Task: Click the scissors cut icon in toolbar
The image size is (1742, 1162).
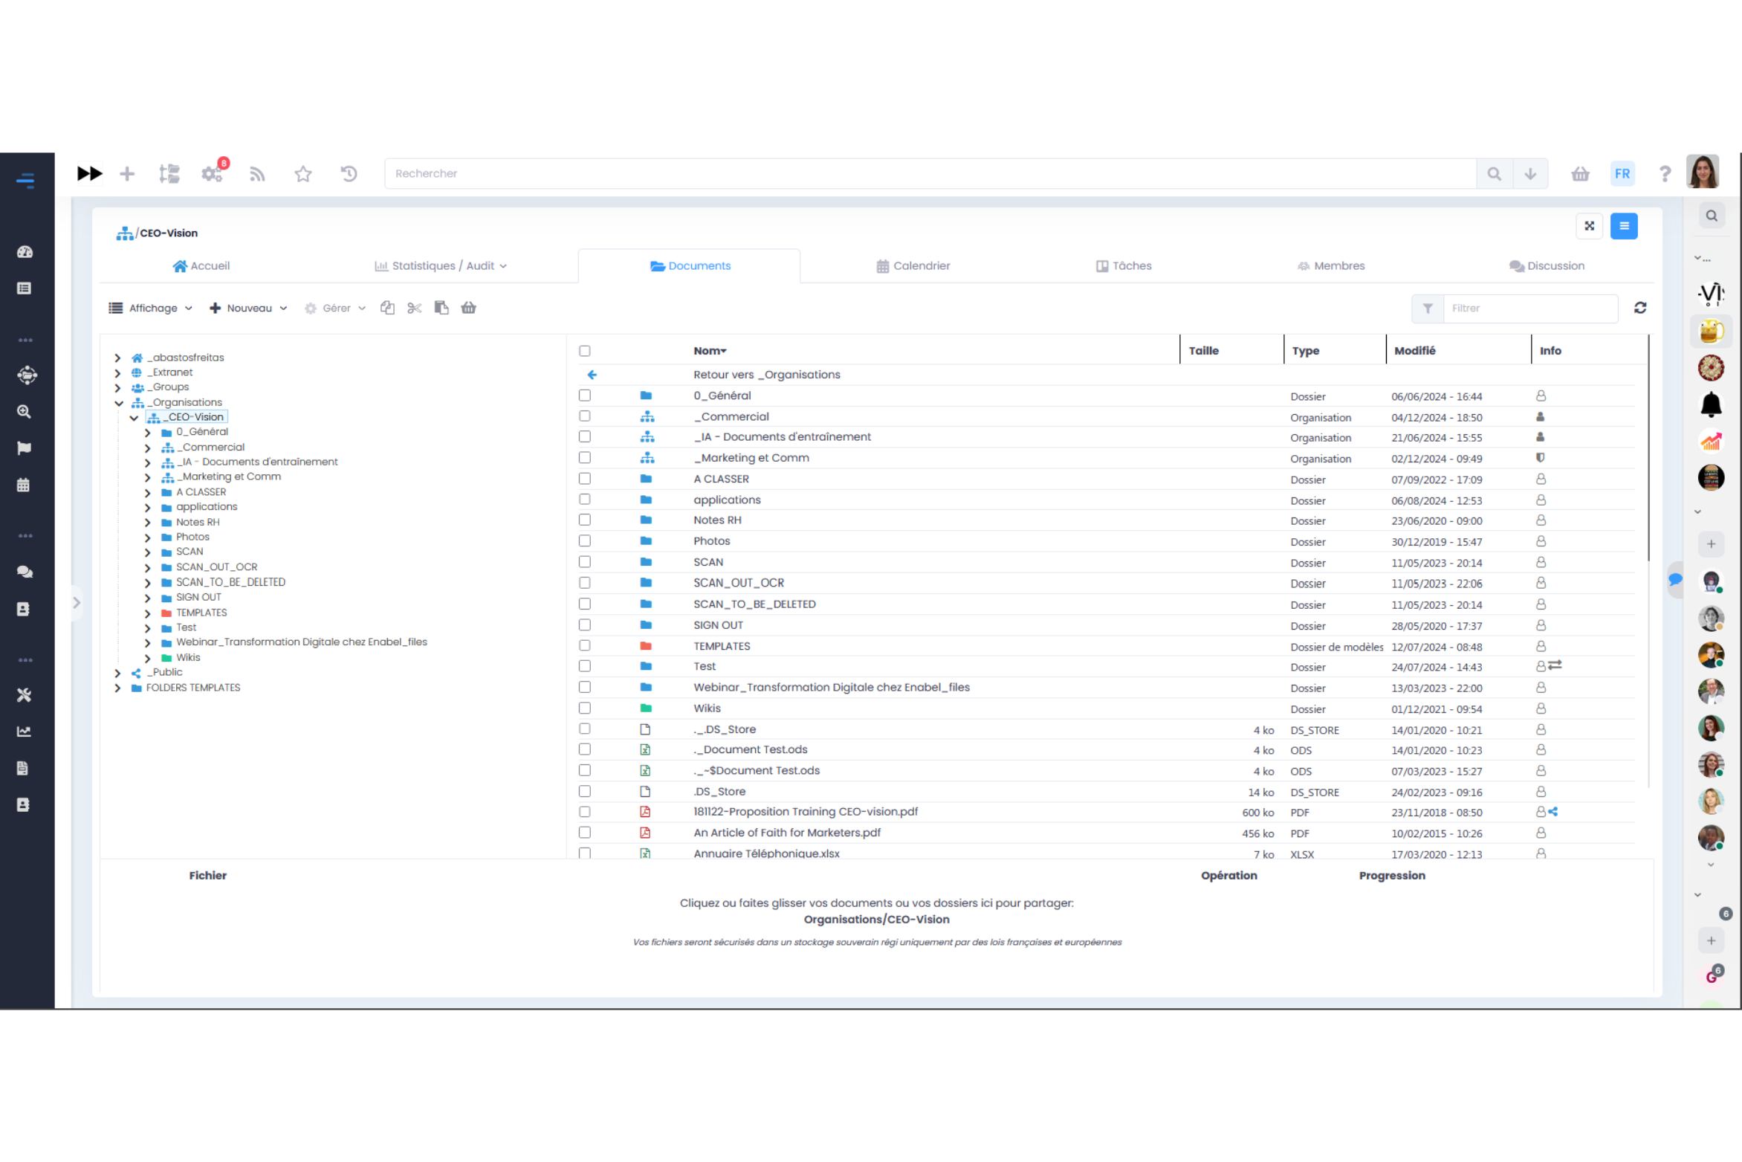Action: tap(414, 308)
